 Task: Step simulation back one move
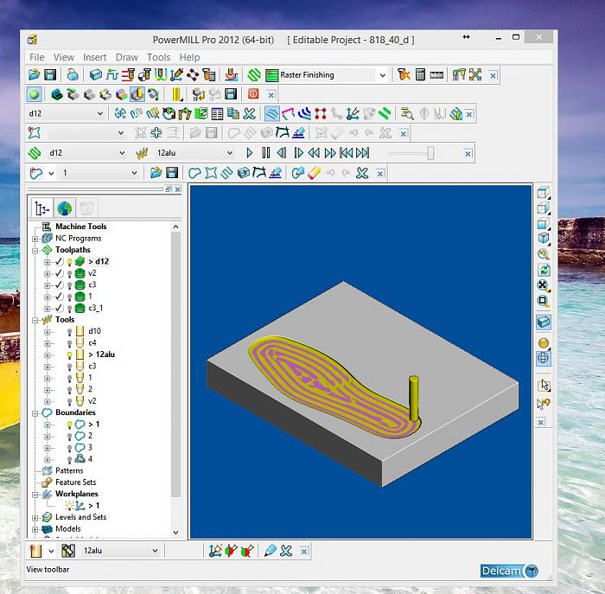pos(282,153)
